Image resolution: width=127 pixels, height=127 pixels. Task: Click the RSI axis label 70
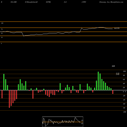(x=2, y=29)
